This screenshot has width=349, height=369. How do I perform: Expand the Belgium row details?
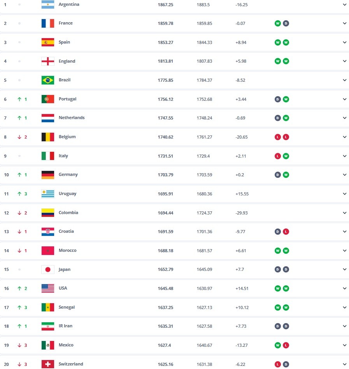click(344, 137)
